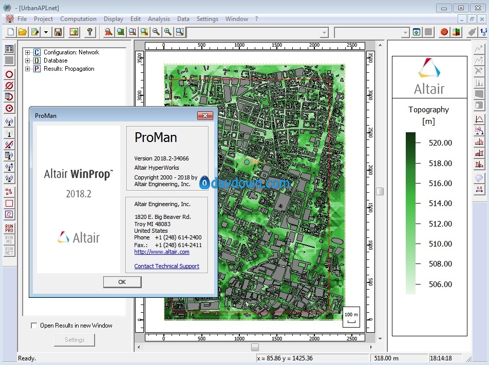This screenshot has height=365, width=489.
Task: Open the Settings menu
Action: pyautogui.click(x=208, y=19)
